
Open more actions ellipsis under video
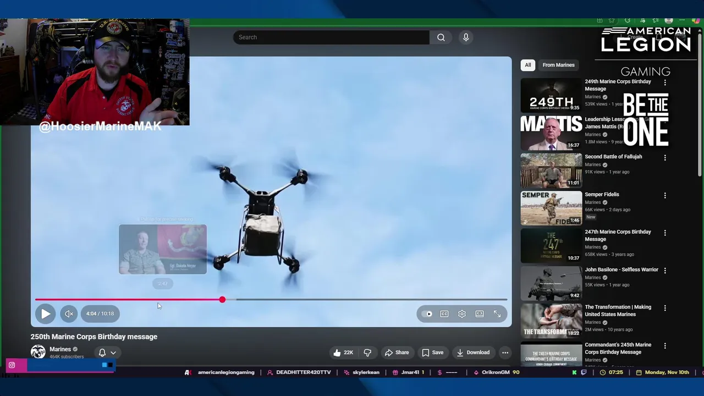pyautogui.click(x=505, y=353)
